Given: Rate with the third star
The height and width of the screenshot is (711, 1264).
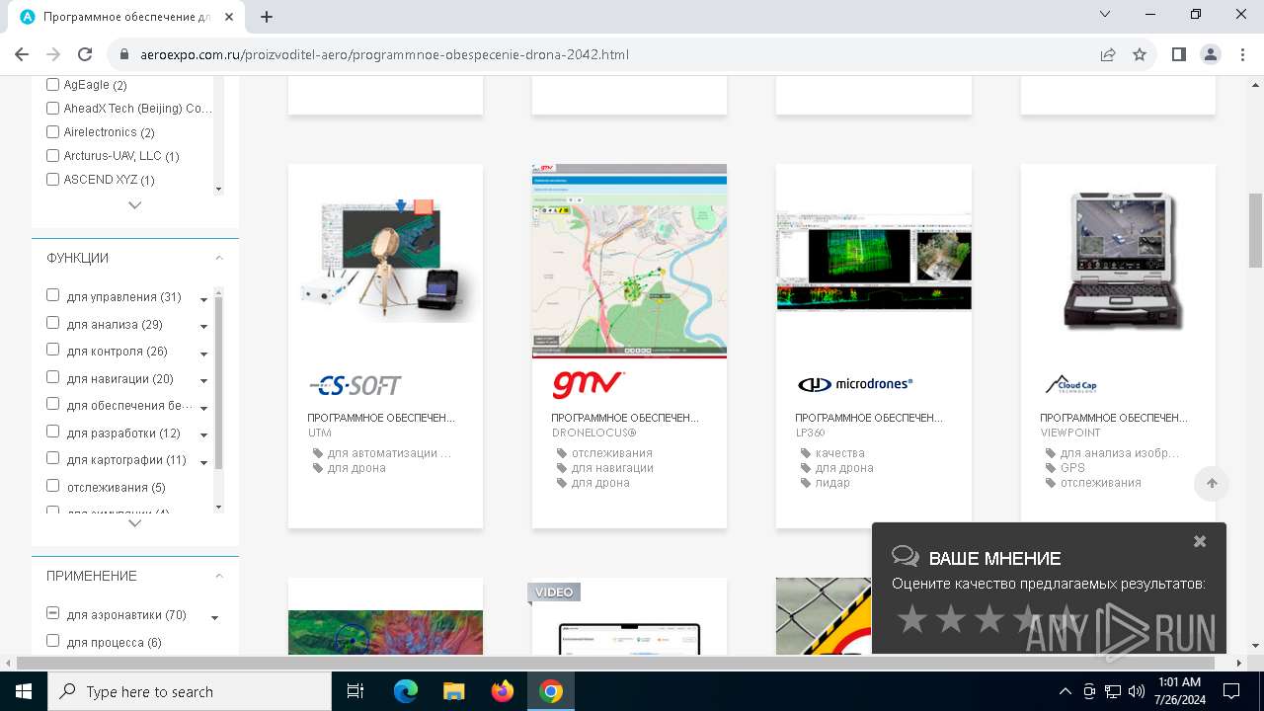Looking at the screenshot, I should coord(988,619).
